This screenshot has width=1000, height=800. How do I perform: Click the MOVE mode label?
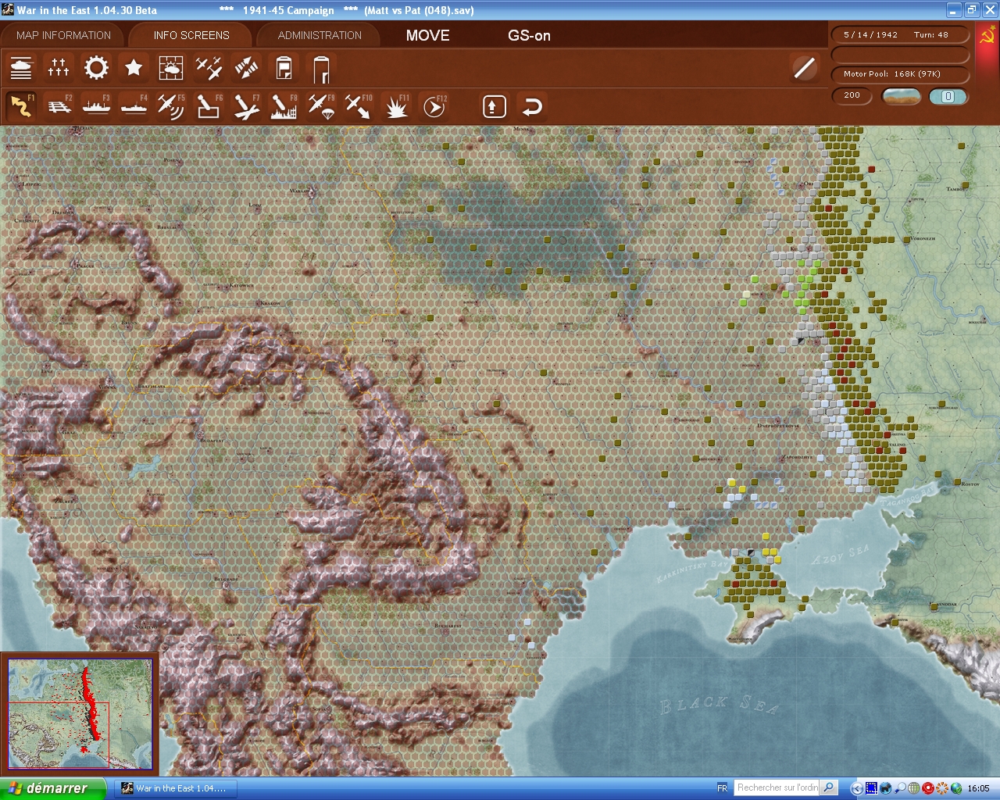click(427, 35)
